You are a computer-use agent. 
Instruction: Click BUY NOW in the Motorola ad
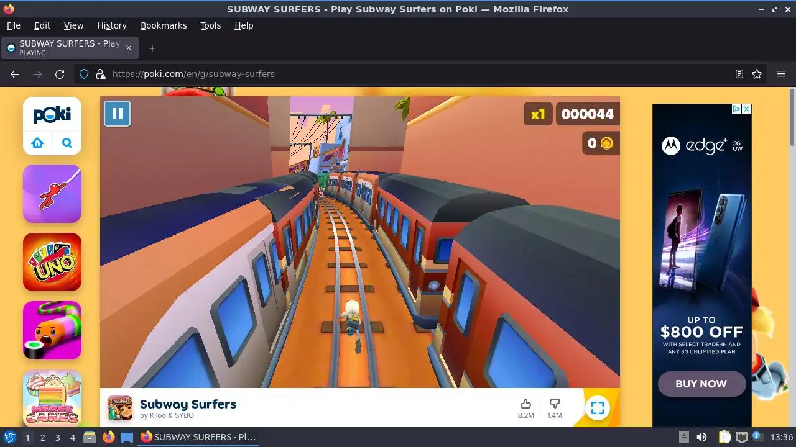[x=701, y=384]
